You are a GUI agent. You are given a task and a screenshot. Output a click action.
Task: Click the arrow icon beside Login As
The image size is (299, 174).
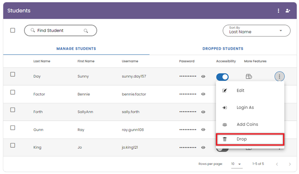[225, 108]
